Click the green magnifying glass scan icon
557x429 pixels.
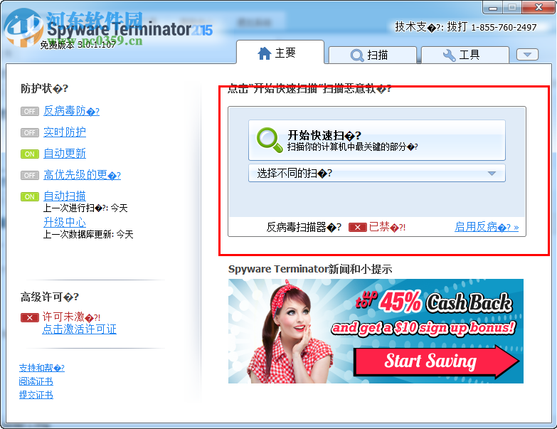click(x=270, y=140)
